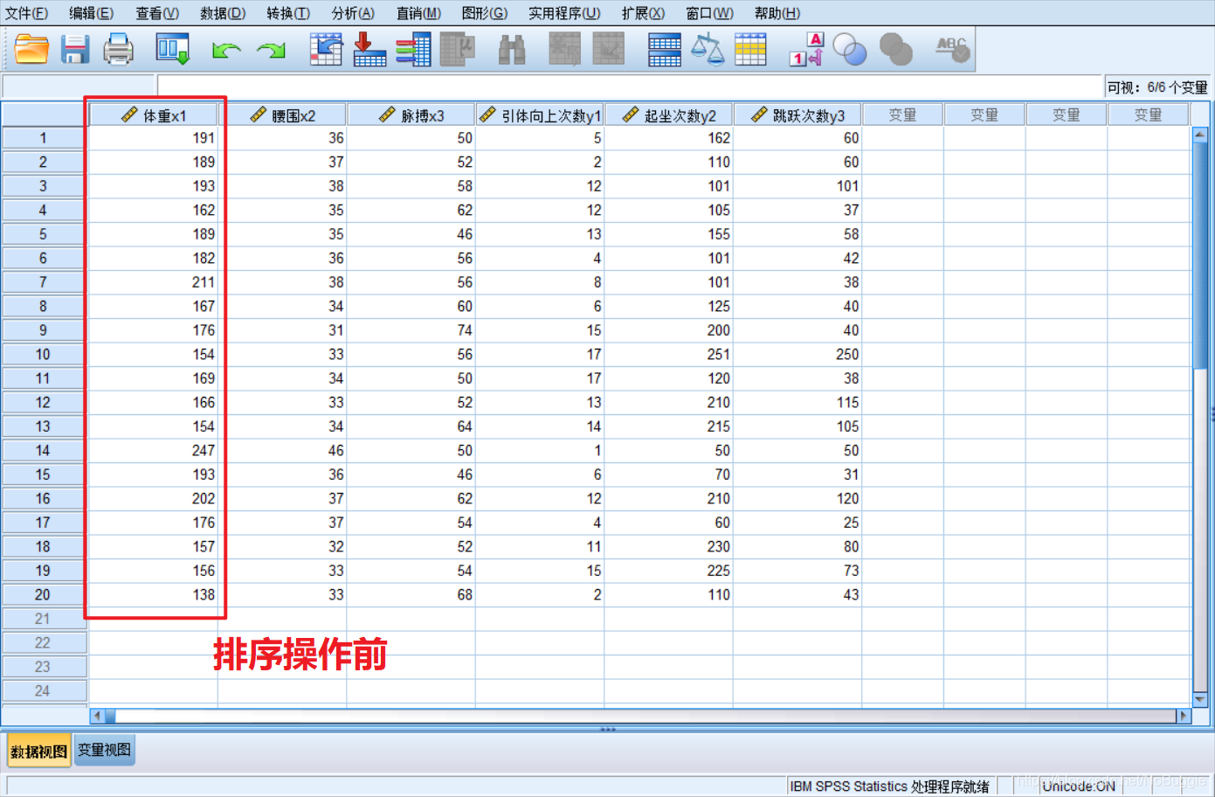This screenshot has height=797, width=1215.
Task: Select row header number 20
Action: coord(44,594)
